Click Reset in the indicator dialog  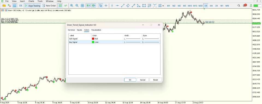tap(156, 80)
